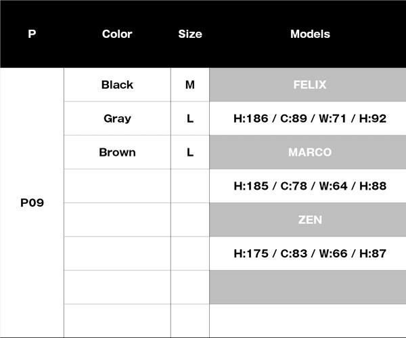Click size L in Brown row
This screenshot has height=338, width=406.
pos(190,152)
